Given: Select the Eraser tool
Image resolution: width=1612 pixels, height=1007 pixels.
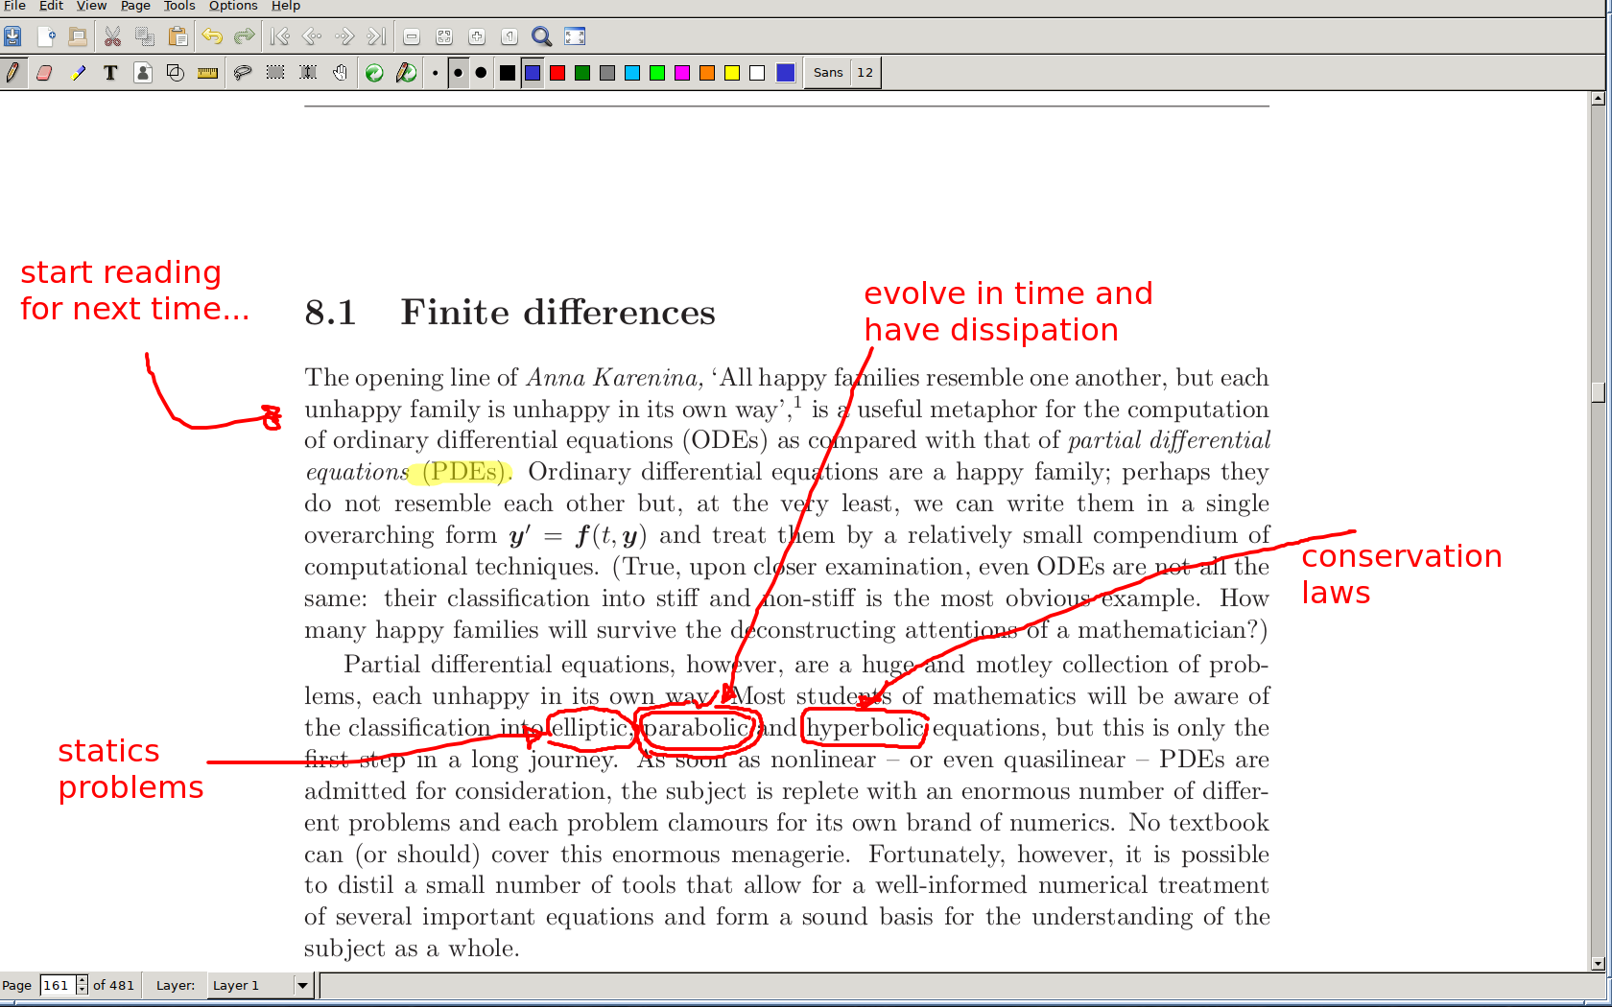Looking at the screenshot, I should pos(44,73).
